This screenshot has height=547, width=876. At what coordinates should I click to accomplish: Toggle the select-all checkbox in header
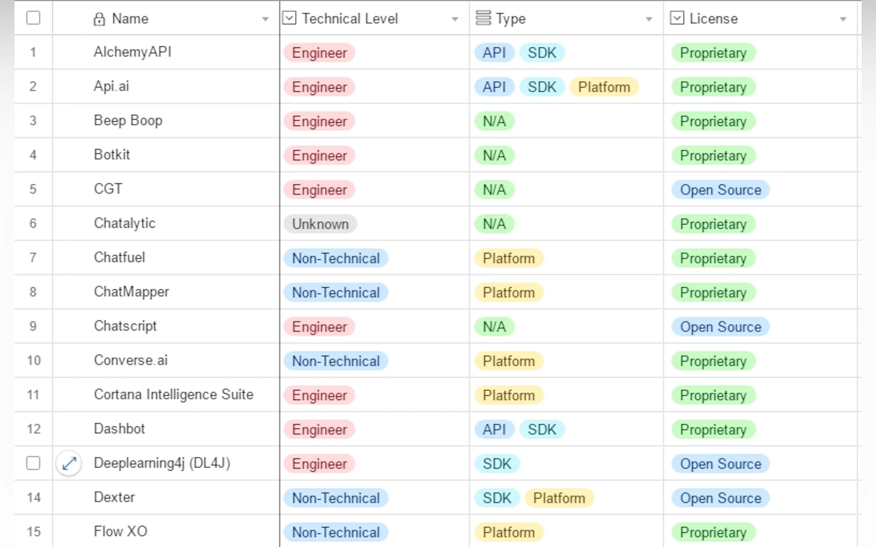pos(33,18)
